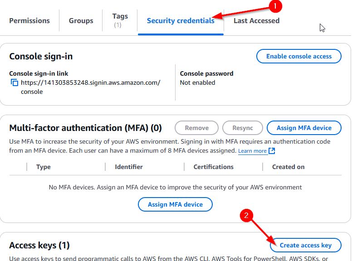Click the red annotation circle numbered 2
This screenshot has height=261, width=357.
[x=246, y=216]
